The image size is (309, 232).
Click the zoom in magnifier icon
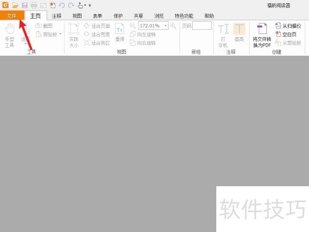pyautogui.click(x=173, y=26)
